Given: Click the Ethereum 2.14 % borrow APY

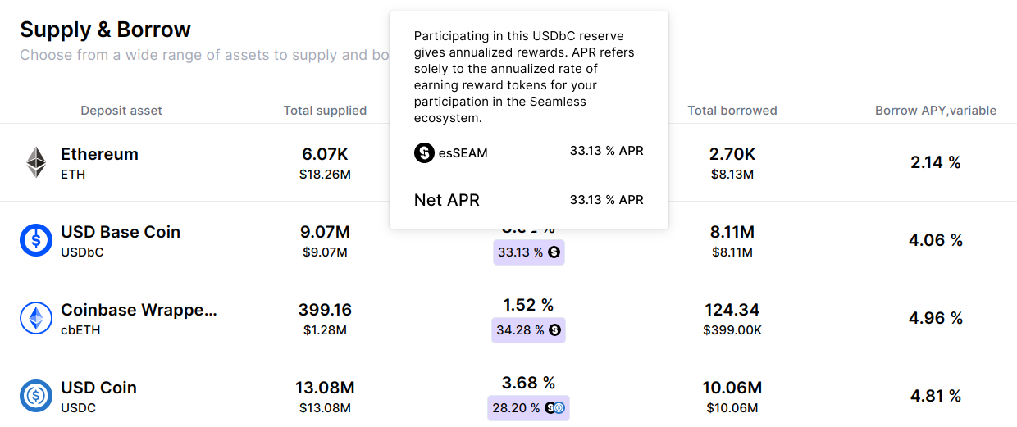Looking at the screenshot, I should tap(936, 162).
